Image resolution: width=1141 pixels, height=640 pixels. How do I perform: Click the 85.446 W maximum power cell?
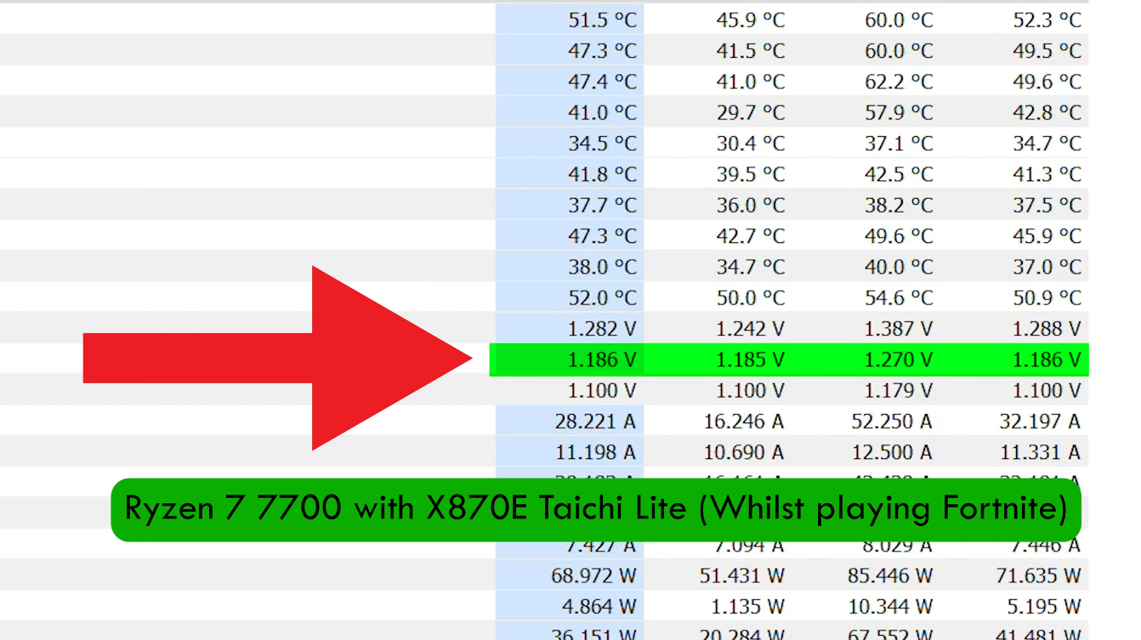pos(889,575)
